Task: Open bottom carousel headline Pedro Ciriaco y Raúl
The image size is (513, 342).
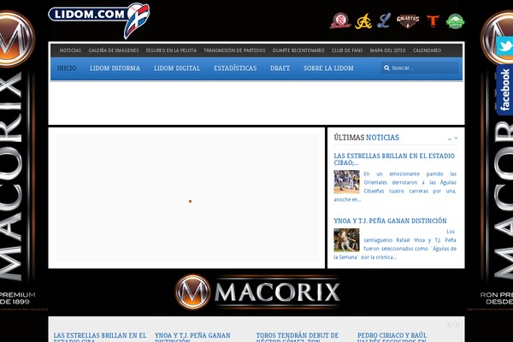Action: (392, 337)
